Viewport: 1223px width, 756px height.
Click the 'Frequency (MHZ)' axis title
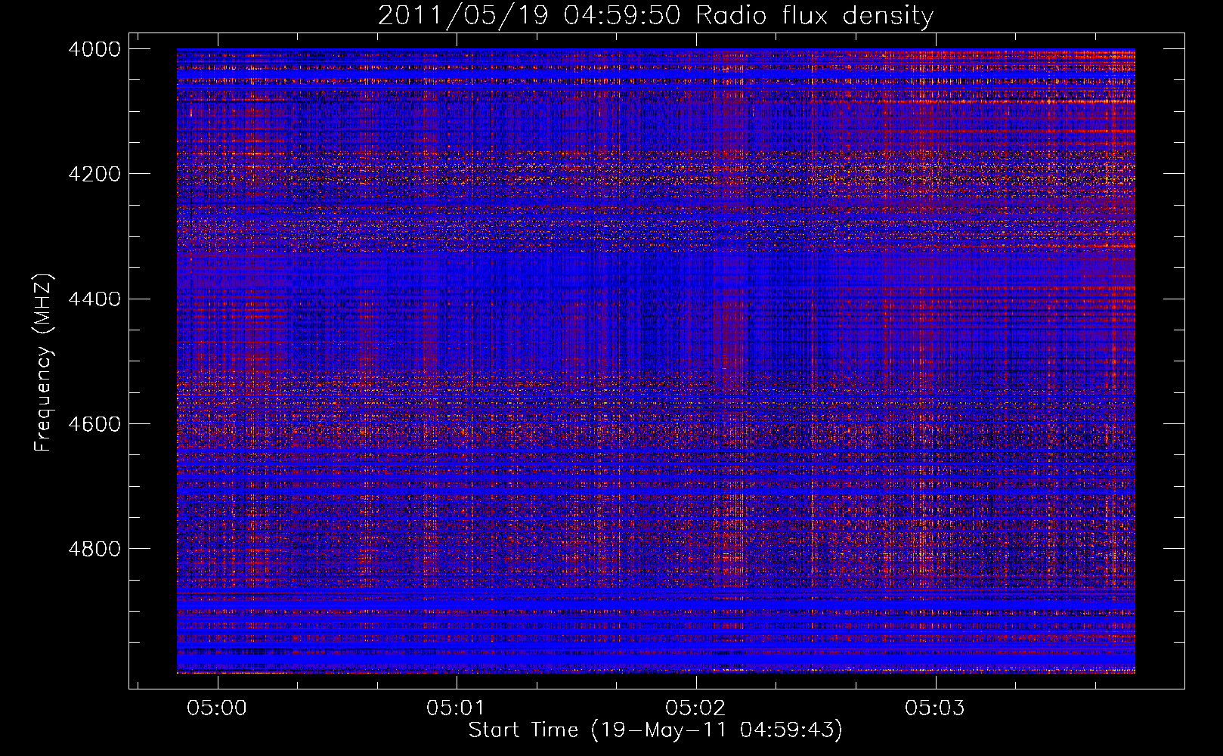44,363
